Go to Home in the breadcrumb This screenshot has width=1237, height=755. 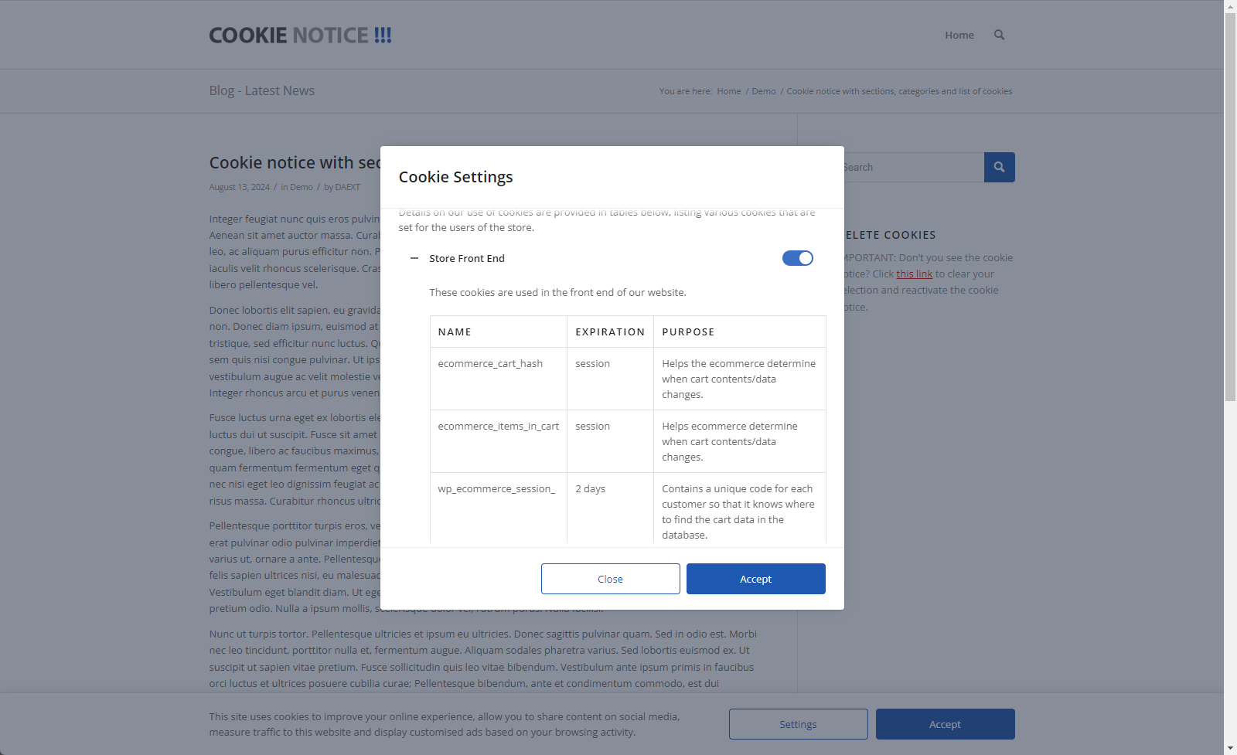(728, 91)
